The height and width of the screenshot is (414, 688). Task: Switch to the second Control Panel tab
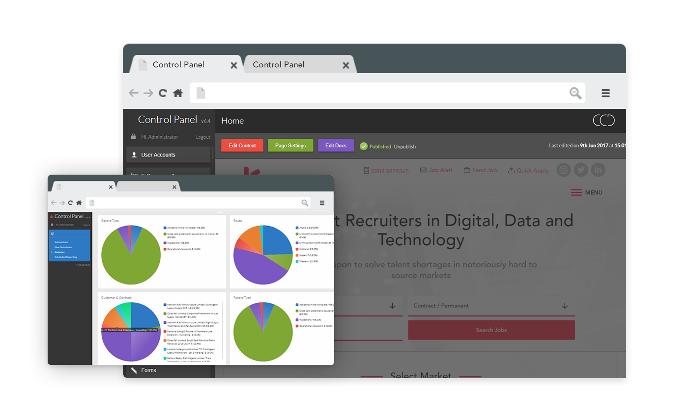[x=279, y=65]
